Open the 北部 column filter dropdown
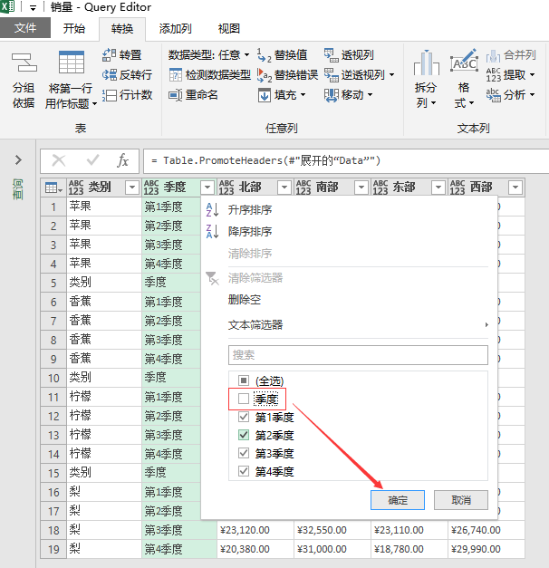549x568 pixels. tap(284, 188)
